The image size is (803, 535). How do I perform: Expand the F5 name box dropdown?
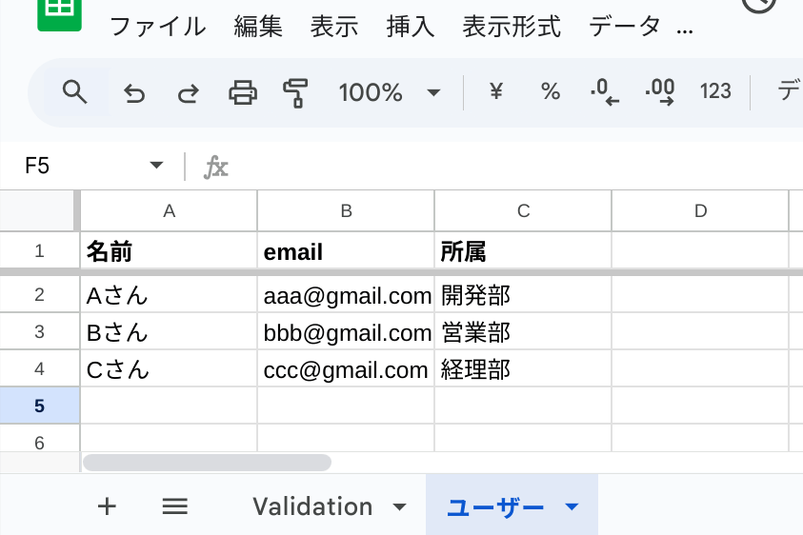[156, 166]
